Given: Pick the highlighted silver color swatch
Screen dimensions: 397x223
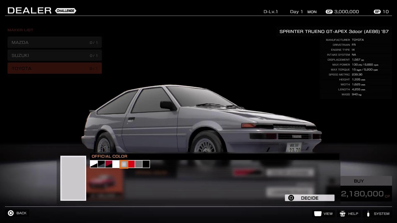Looking at the screenshot, I should click(x=124, y=164).
